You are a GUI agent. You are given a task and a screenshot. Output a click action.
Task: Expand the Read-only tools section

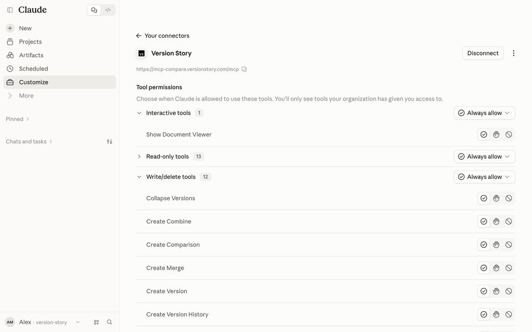point(139,157)
